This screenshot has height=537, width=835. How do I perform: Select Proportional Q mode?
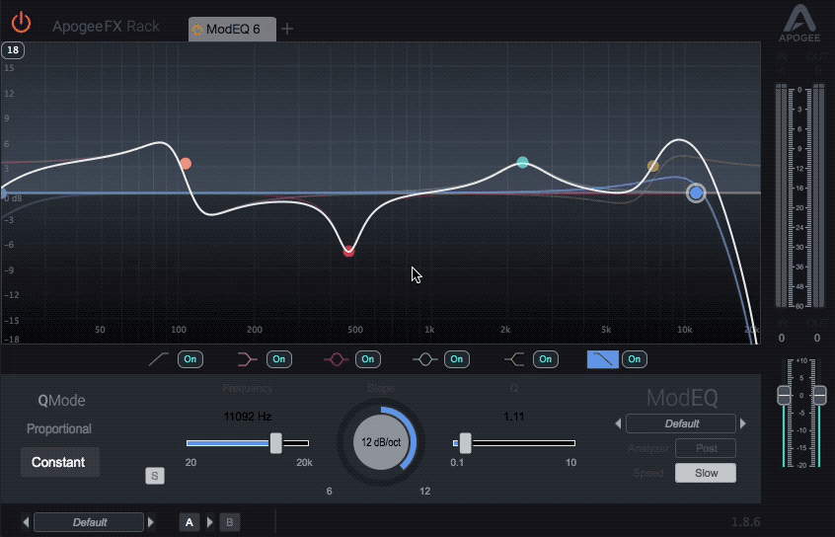point(59,428)
